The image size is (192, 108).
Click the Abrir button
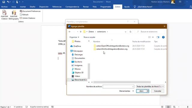pos(141,91)
